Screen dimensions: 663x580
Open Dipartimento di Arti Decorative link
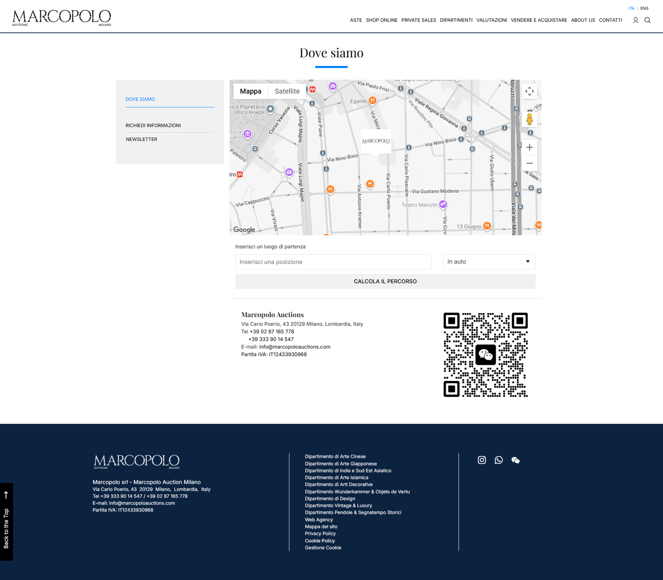pos(339,484)
